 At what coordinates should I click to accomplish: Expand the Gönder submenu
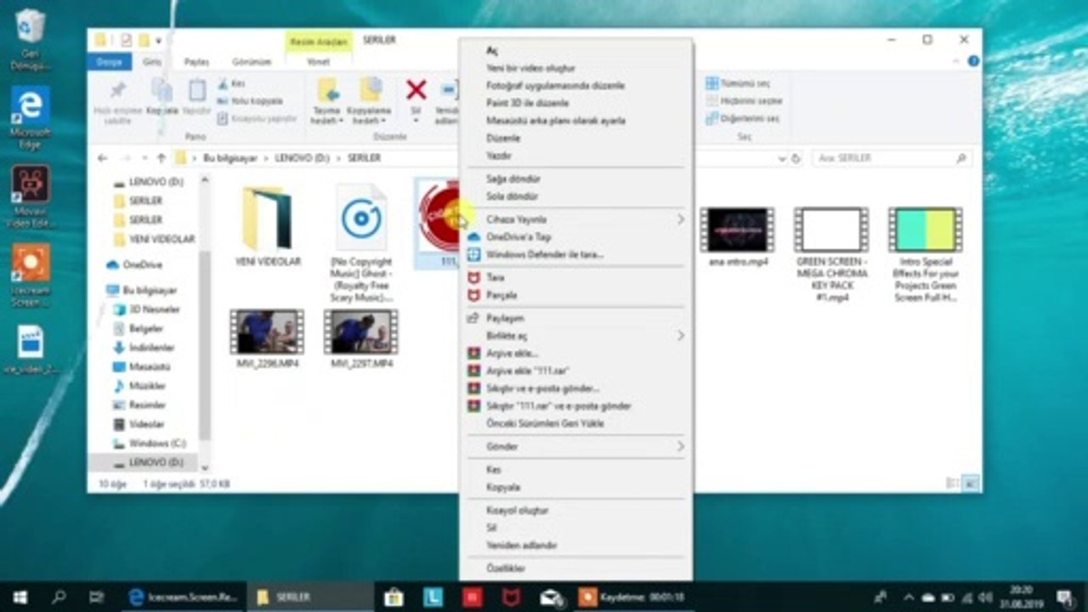pyautogui.click(x=575, y=446)
